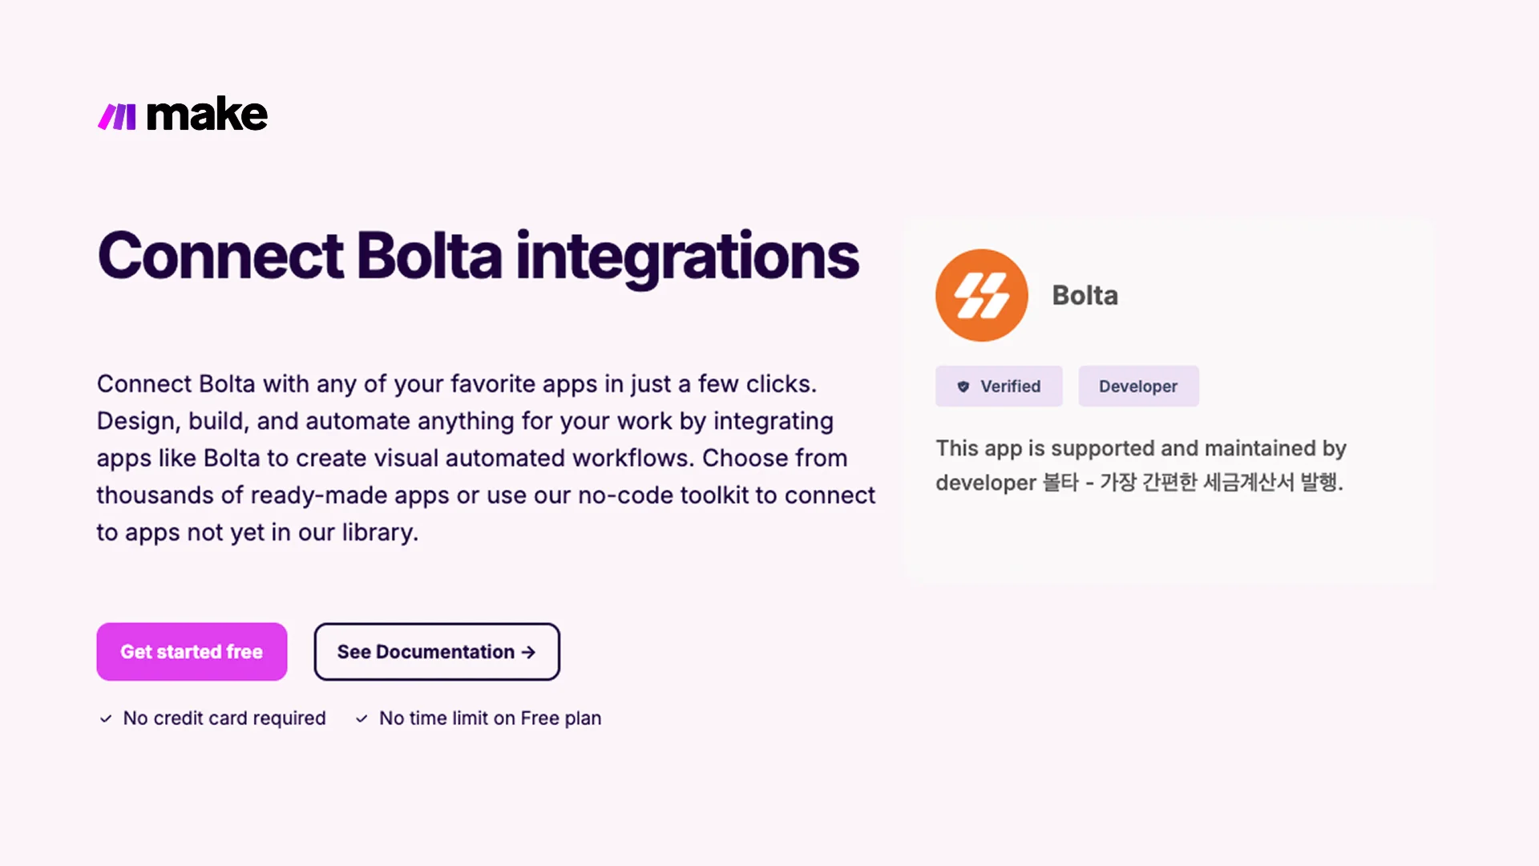Screen dimensions: 1539x866
Task: Click "This app is supported and maintained by" text
Action: pyautogui.click(x=1140, y=448)
